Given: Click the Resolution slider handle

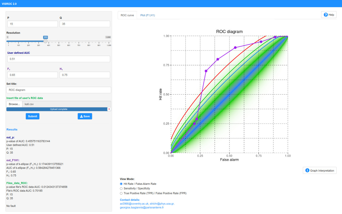Looking at the screenshot, I should (45, 41).
